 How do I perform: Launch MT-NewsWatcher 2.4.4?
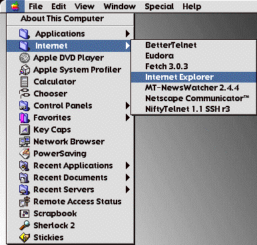tap(194, 88)
